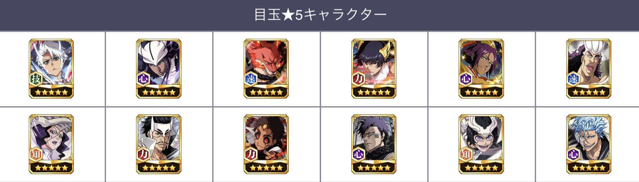Click the 目玉★5キャラクター header bar
The image size is (639, 182).
coord(319,15)
